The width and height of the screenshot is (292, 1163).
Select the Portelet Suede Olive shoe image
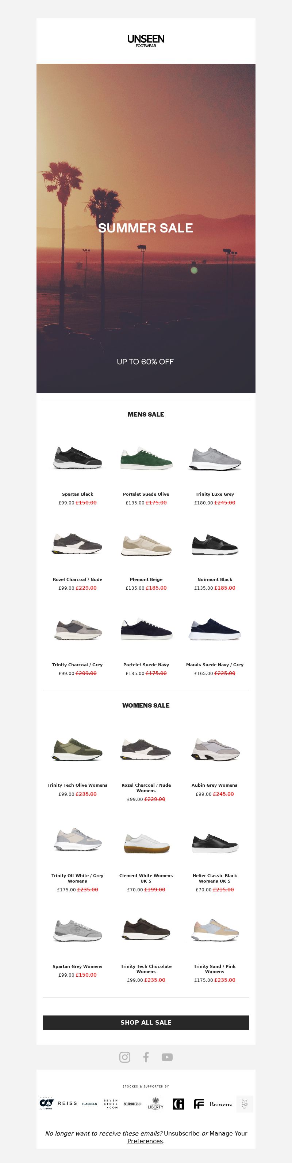coord(146,458)
